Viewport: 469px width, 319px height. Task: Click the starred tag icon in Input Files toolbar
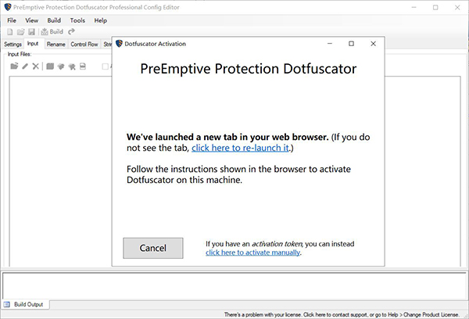[72, 66]
